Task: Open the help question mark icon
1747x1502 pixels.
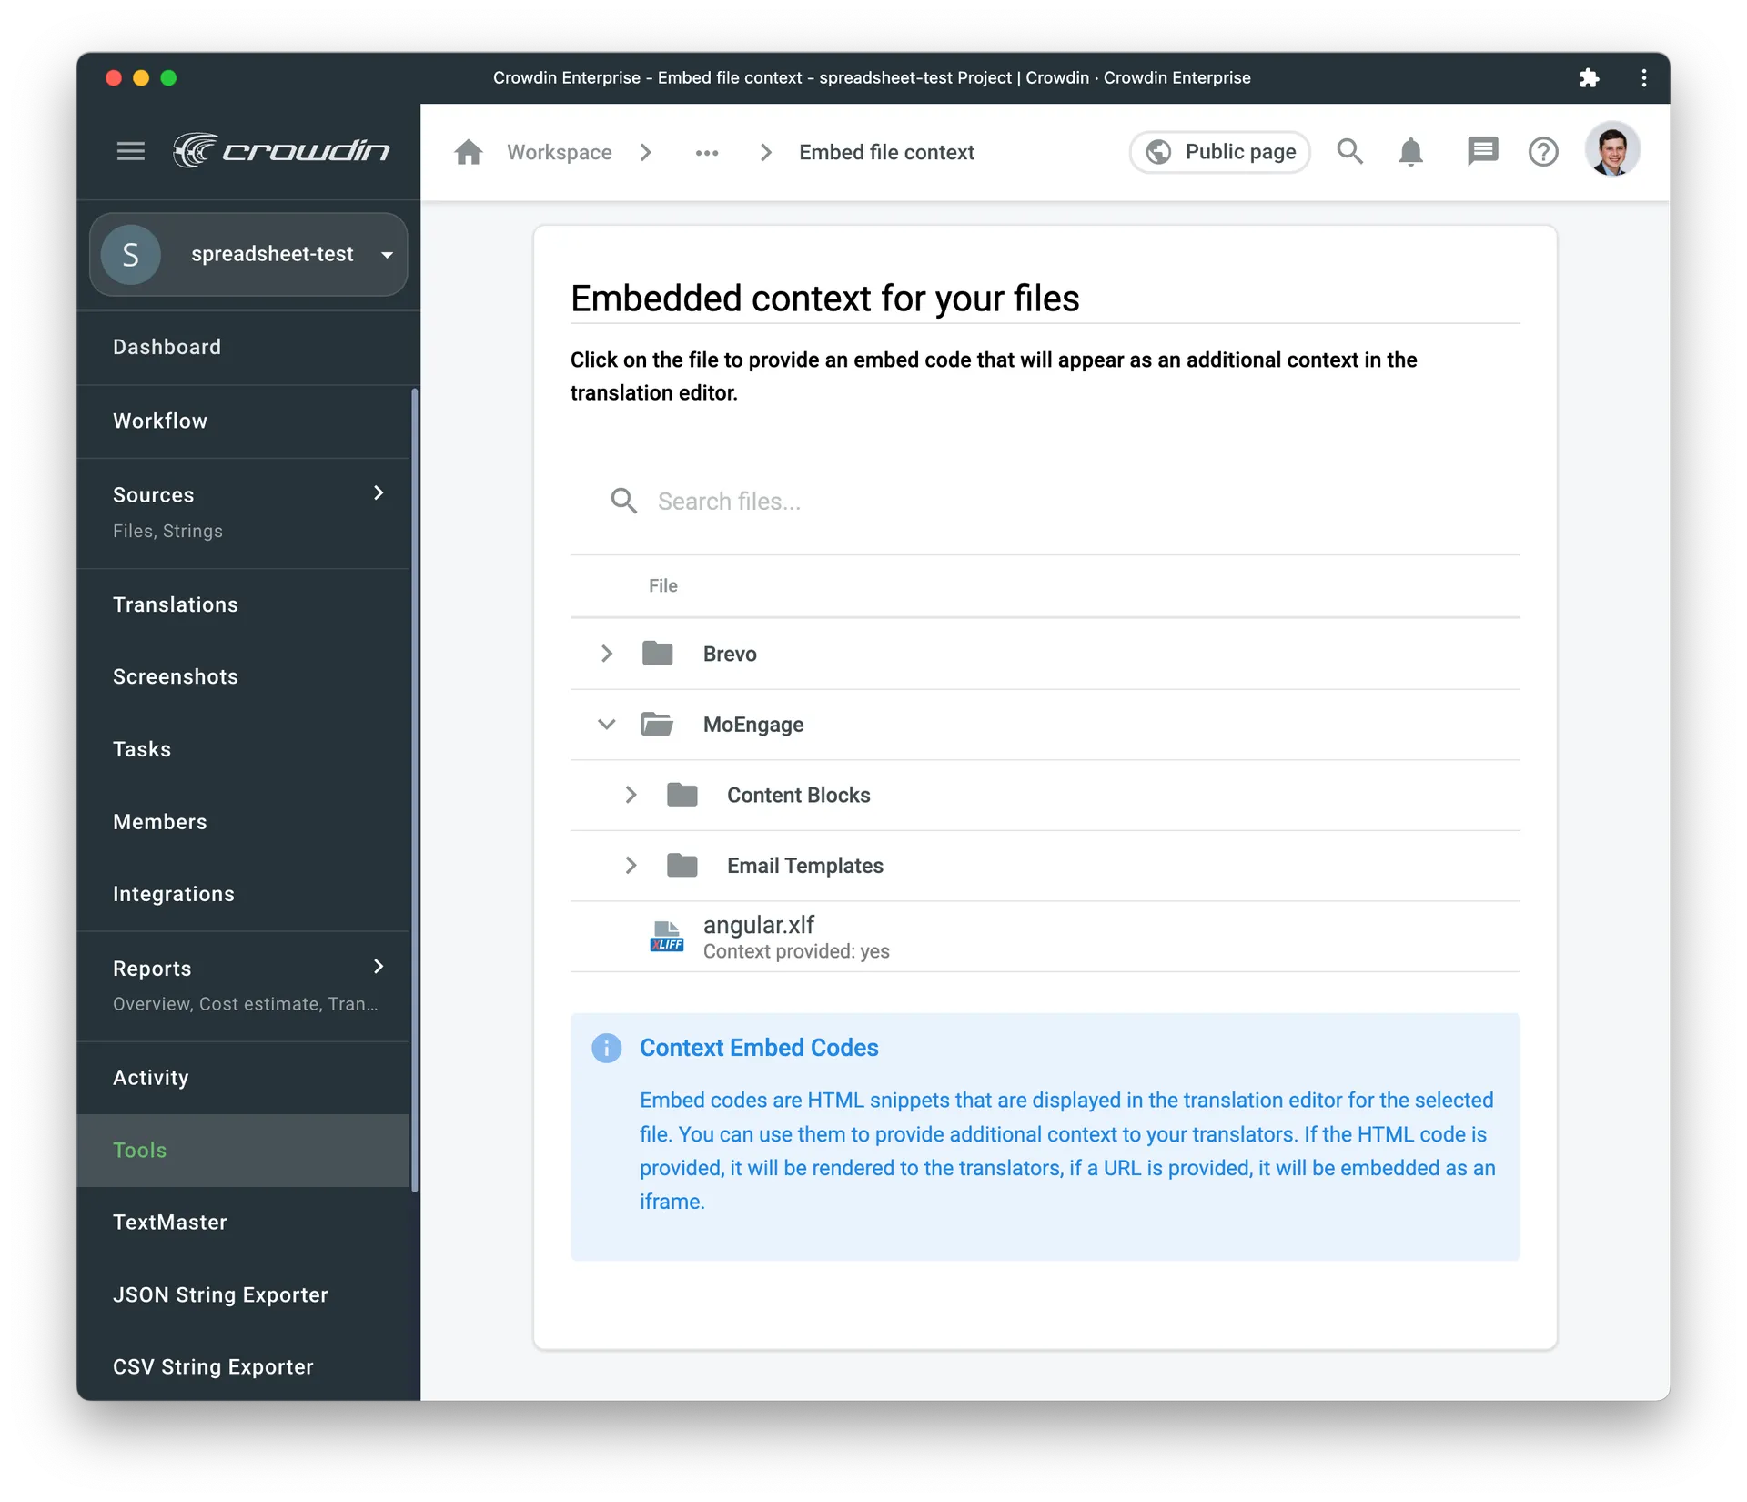Action: [1543, 152]
